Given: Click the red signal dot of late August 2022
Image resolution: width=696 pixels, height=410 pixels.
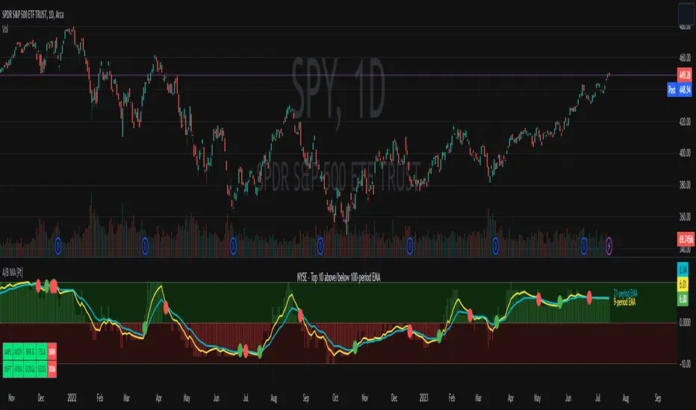Looking at the screenshot, I should pyautogui.click(x=300, y=315).
